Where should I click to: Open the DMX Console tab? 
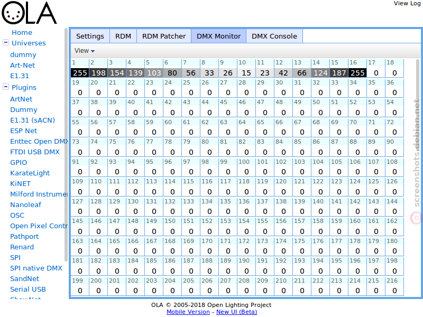coord(274,36)
